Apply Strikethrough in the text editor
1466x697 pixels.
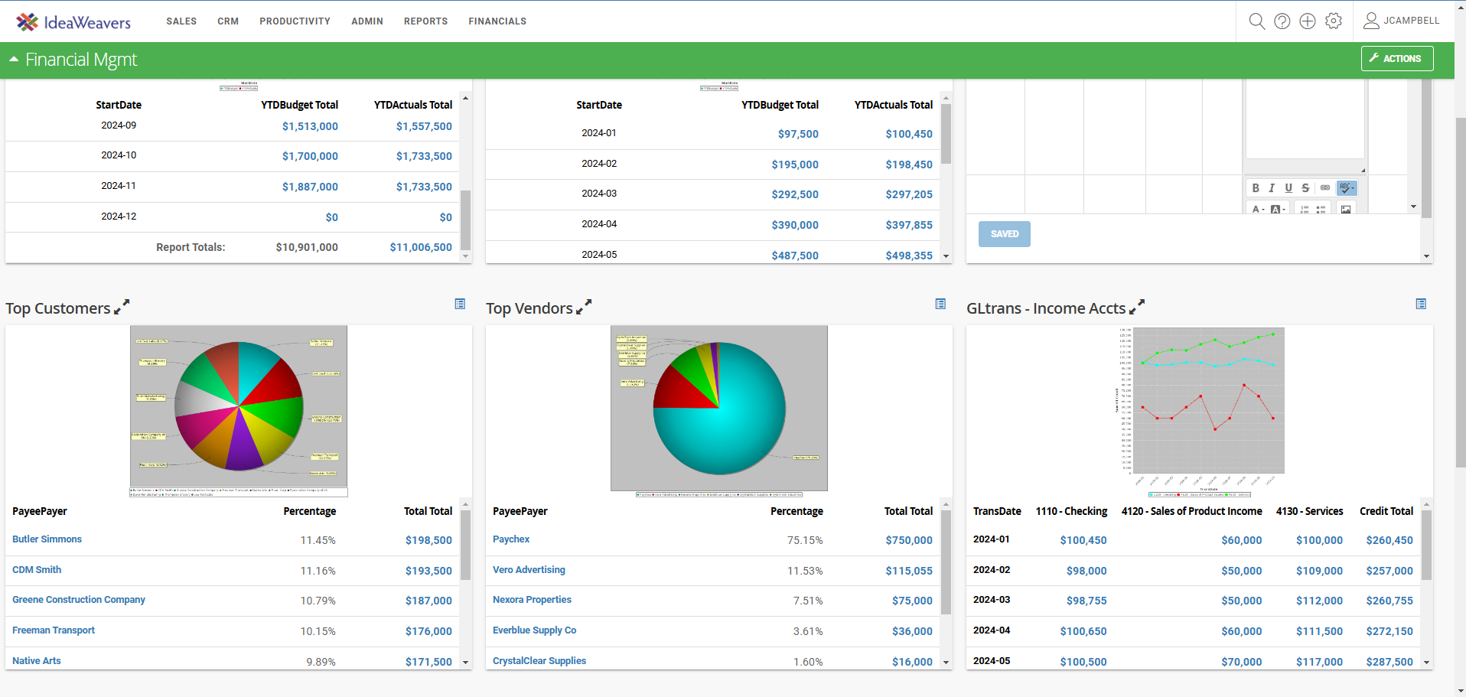click(x=1305, y=187)
